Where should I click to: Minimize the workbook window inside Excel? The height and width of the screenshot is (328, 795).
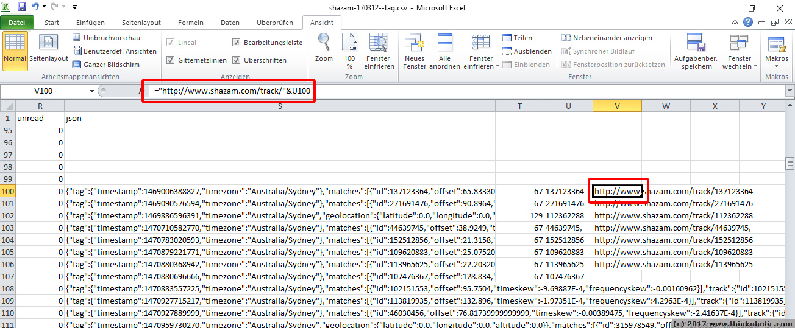coord(762,23)
